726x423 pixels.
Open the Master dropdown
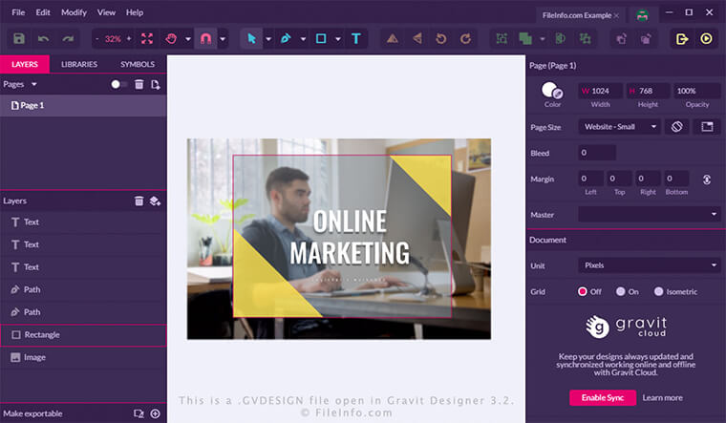pos(650,215)
